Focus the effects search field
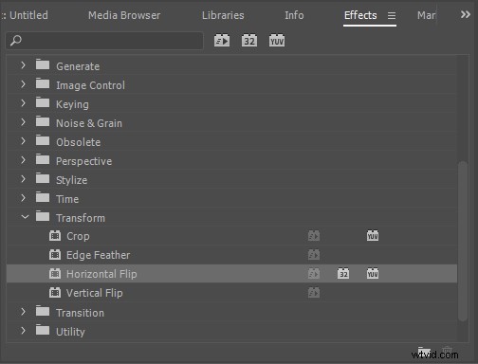 104,41
